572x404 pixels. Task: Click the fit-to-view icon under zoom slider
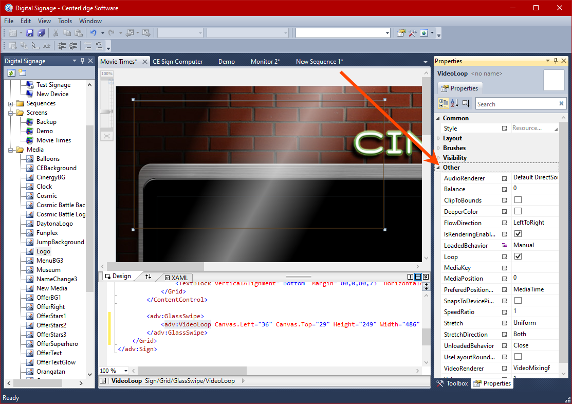pyautogui.click(x=106, y=136)
